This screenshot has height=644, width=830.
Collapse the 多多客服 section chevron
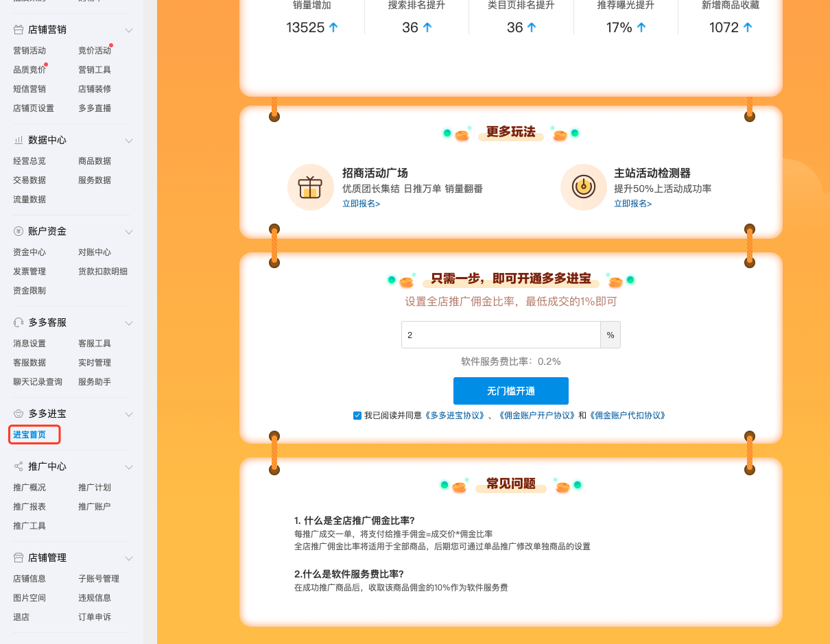(x=129, y=323)
